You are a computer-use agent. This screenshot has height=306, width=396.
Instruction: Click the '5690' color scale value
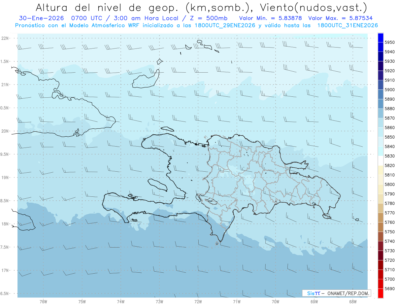click(390, 289)
